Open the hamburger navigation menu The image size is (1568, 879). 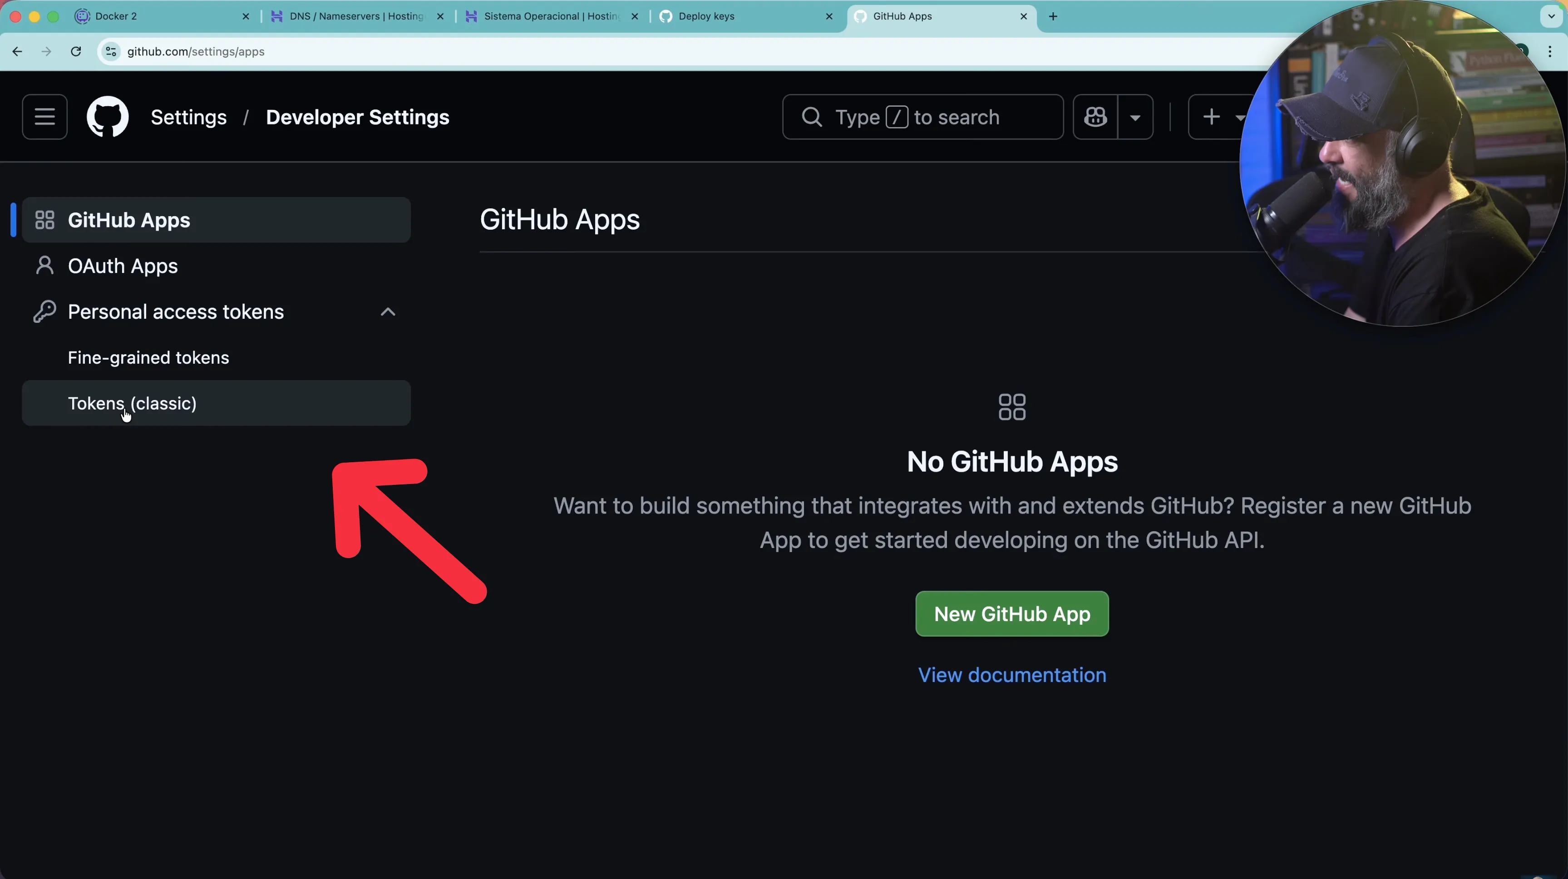pyautogui.click(x=44, y=116)
